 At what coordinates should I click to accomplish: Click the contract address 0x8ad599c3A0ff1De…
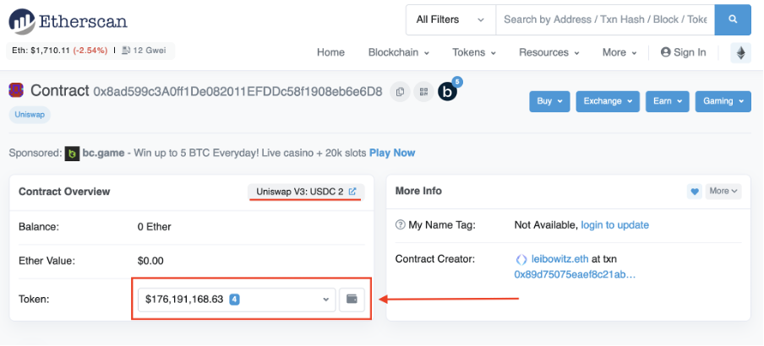(237, 91)
